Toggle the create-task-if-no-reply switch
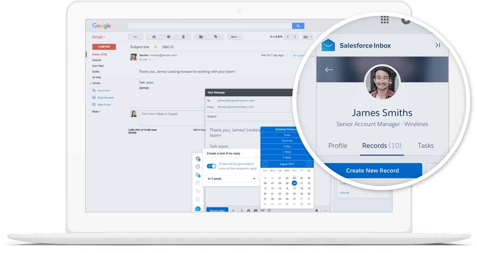This screenshot has width=477, height=253. [211, 166]
